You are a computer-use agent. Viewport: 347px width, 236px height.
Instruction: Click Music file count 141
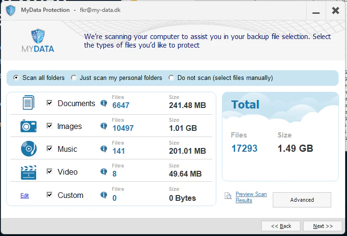[119, 151]
